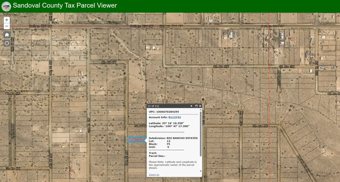Click the Find My Location crosshair icon

click(x=6, y=42)
